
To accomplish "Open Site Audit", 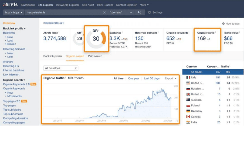I will [88, 5].
